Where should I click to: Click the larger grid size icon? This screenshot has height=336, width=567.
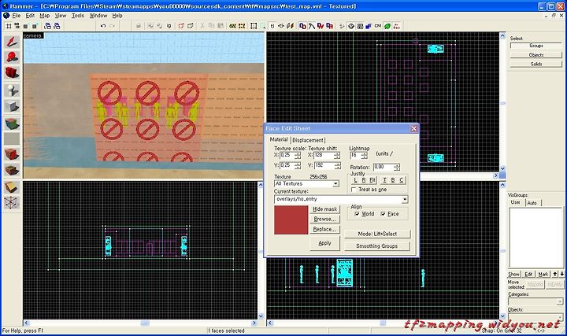[x=35, y=26]
